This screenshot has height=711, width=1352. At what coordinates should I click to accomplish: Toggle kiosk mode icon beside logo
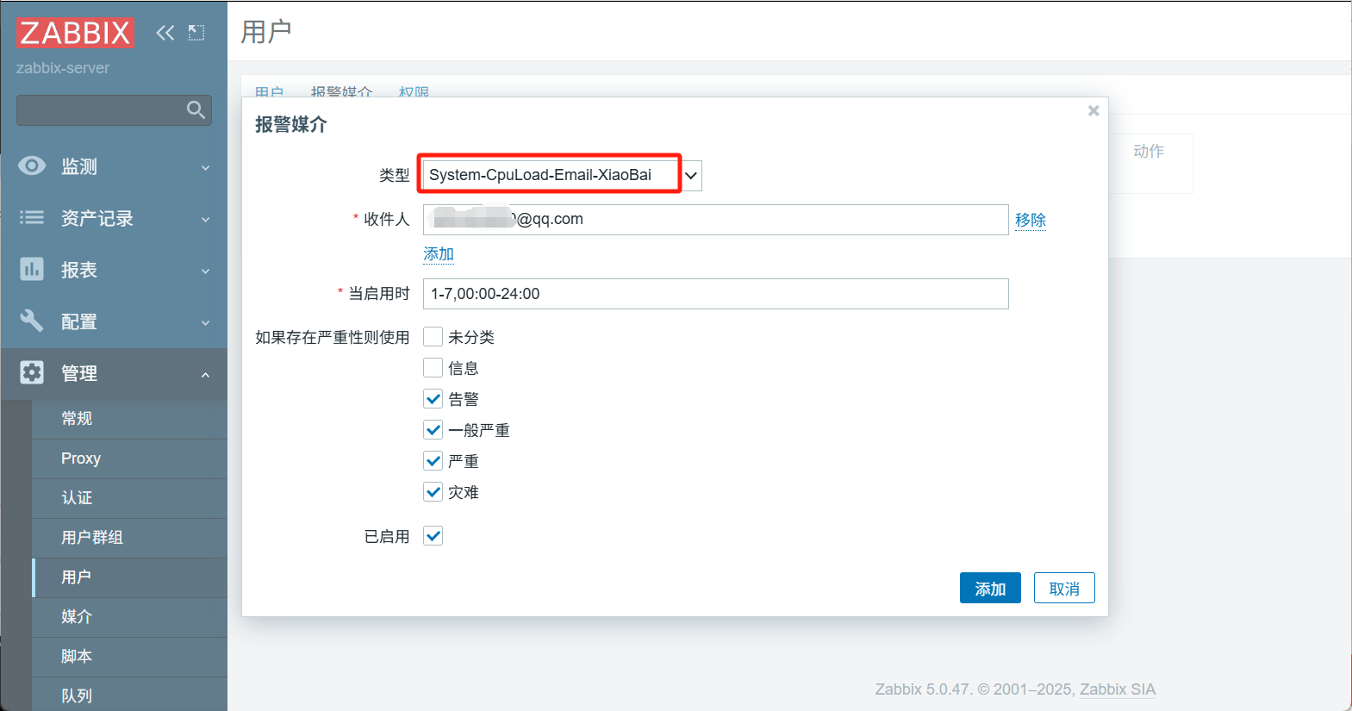click(196, 33)
